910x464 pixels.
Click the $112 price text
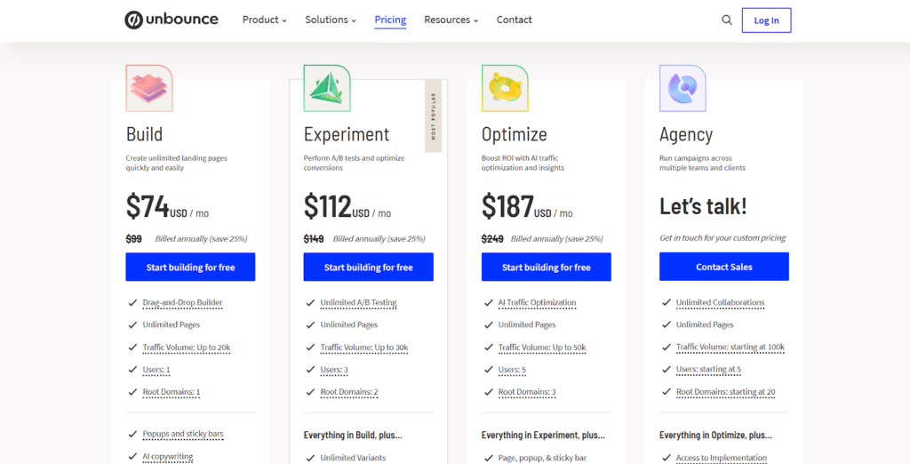pyautogui.click(x=327, y=207)
